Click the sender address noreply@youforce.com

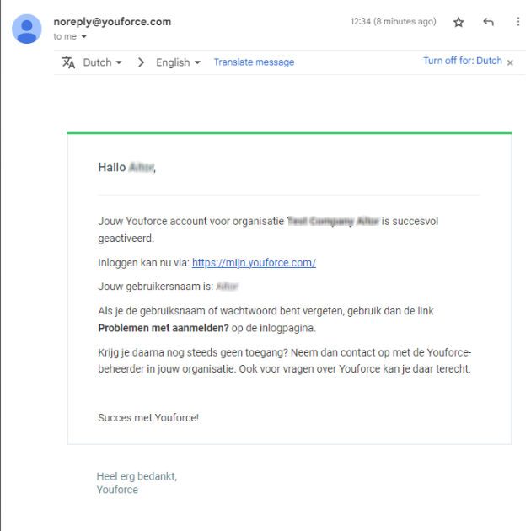(111, 22)
